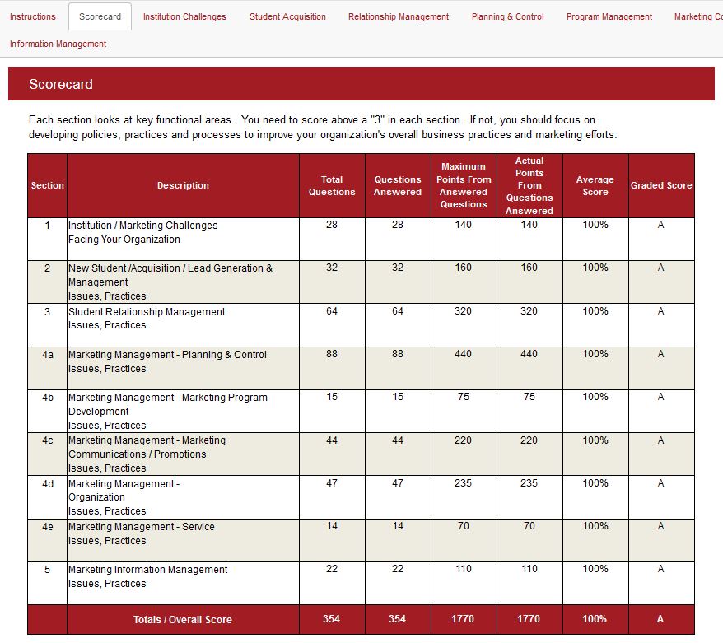Click the Scorecard heading banner

pos(361,84)
